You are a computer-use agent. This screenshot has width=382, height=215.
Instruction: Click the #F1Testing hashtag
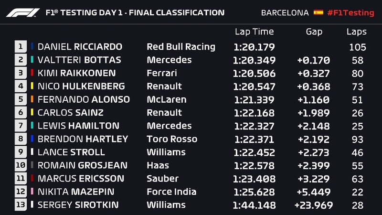[350, 13]
